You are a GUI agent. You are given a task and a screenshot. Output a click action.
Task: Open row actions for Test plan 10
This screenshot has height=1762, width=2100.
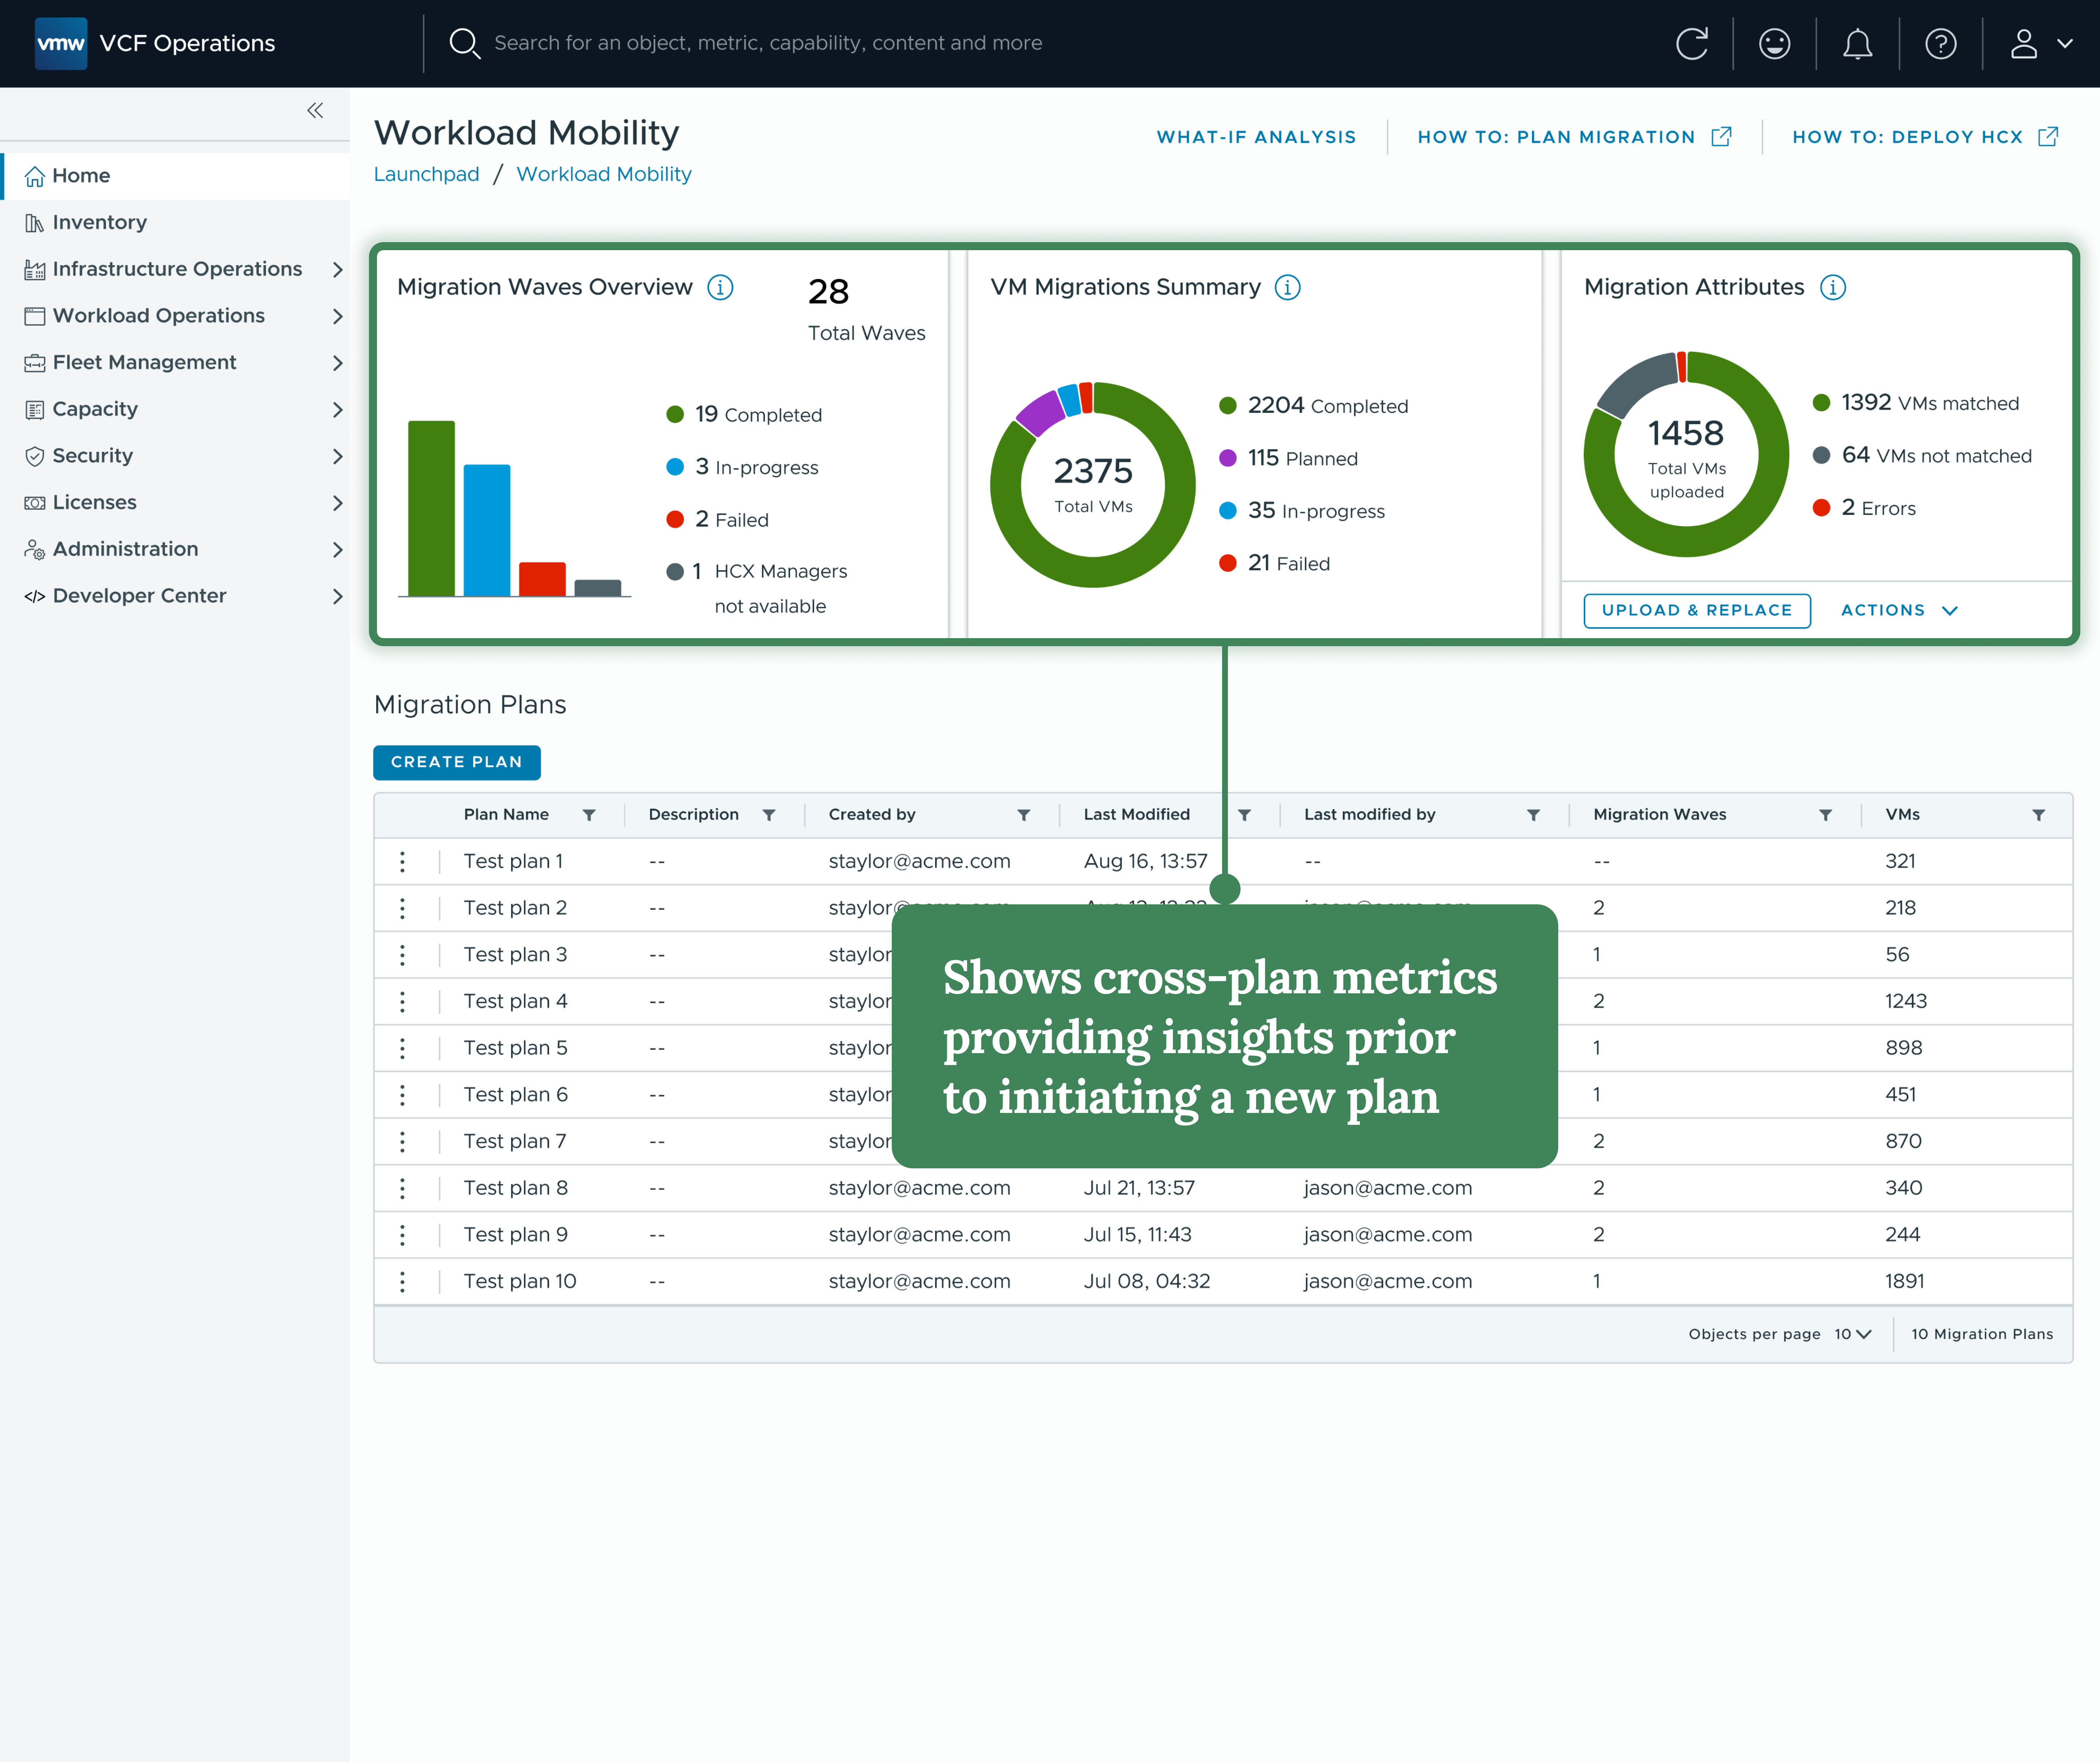tap(402, 1282)
